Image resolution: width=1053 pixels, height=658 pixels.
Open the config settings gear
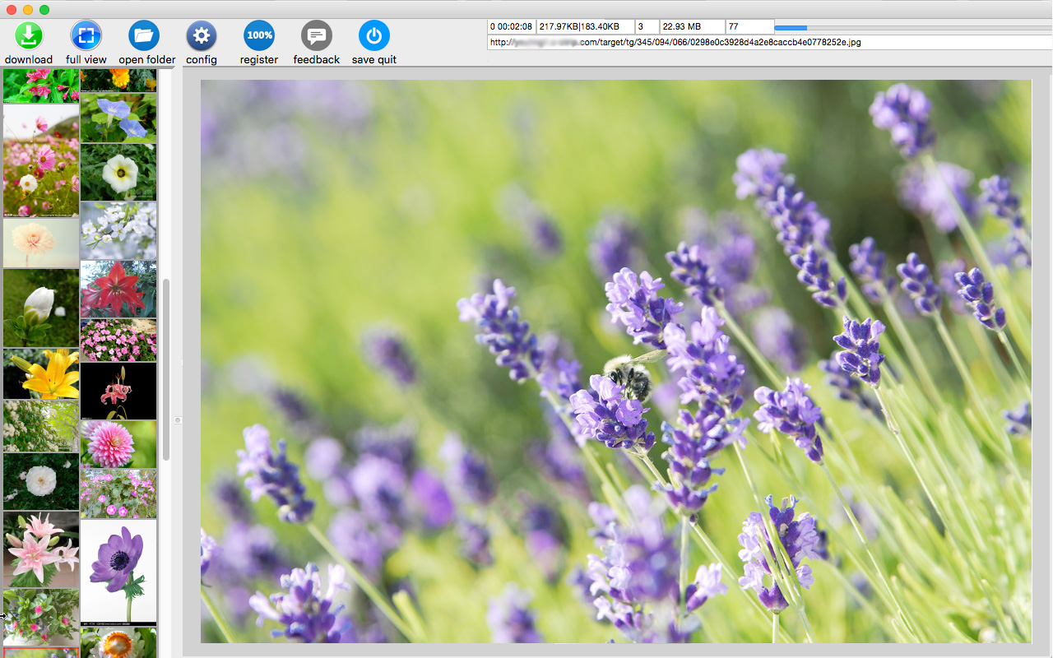pyautogui.click(x=202, y=36)
